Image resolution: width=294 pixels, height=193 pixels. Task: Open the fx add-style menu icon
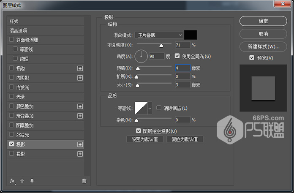[x=13, y=181]
